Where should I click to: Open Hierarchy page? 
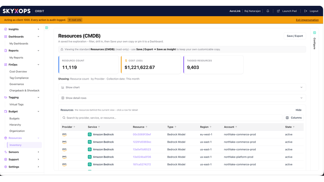pyautogui.click(x=15, y=125)
